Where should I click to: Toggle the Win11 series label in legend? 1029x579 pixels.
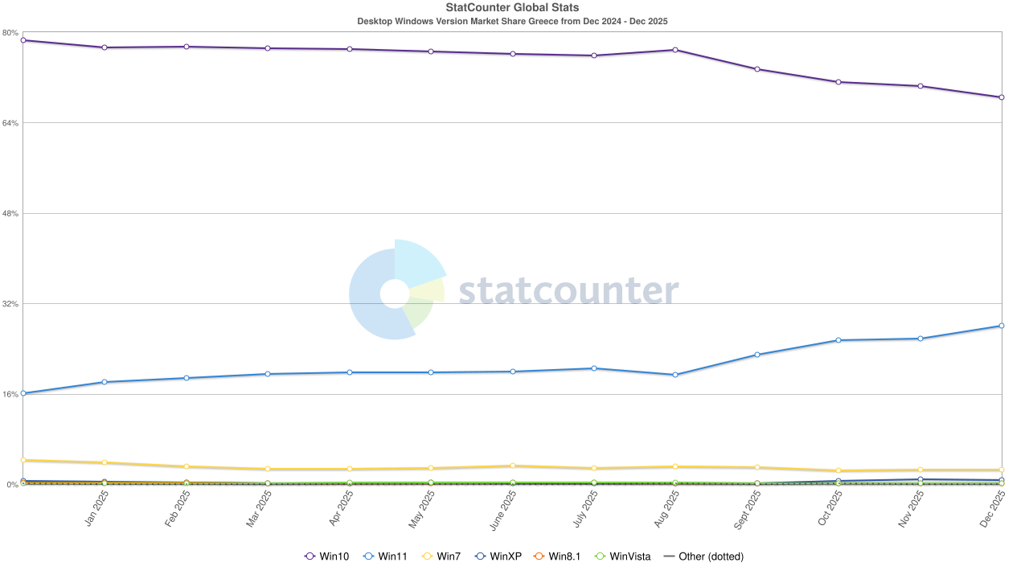pyautogui.click(x=392, y=556)
